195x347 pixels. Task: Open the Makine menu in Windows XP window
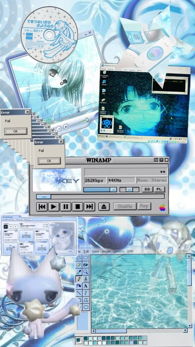click(110, 70)
